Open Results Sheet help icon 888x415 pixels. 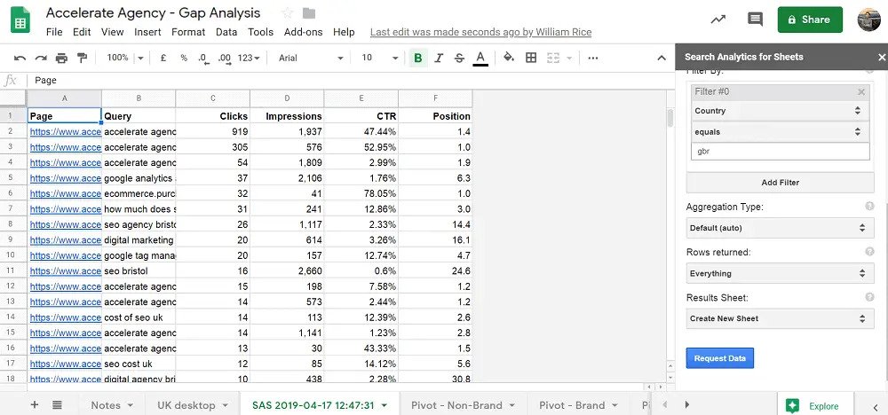(x=869, y=297)
